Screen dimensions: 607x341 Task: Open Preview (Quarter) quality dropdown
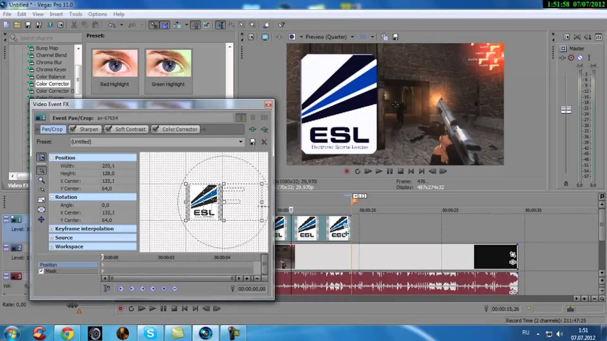352,37
